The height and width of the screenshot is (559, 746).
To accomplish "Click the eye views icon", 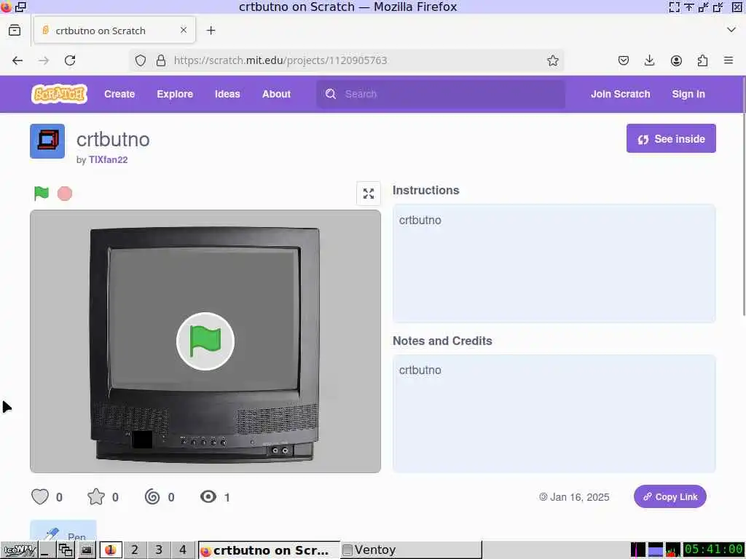I will point(208,496).
